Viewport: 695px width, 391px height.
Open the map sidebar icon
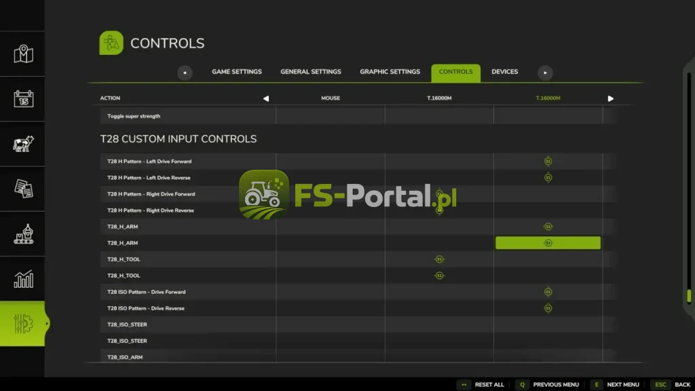click(23, 54)
